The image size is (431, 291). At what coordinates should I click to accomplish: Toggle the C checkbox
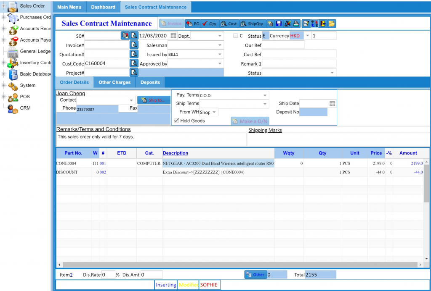[x=236, y=36]
